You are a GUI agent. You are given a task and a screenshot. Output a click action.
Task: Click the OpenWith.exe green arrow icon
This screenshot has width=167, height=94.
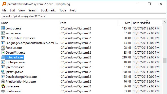(x=3, y=52)
